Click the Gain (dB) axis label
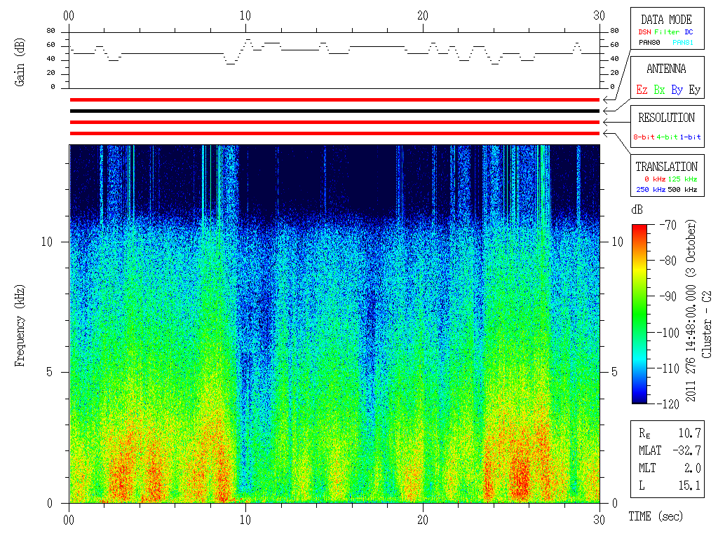This screenshot has height=538, width=718. click(19, 62)
